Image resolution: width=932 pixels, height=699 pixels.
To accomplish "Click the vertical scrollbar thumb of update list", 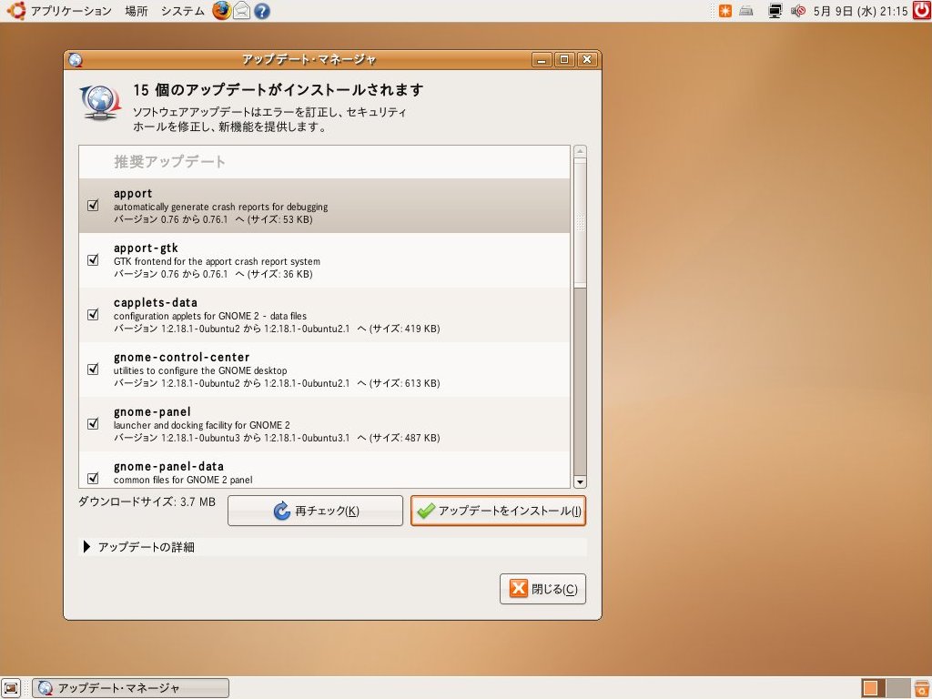I will coord(580,223).
